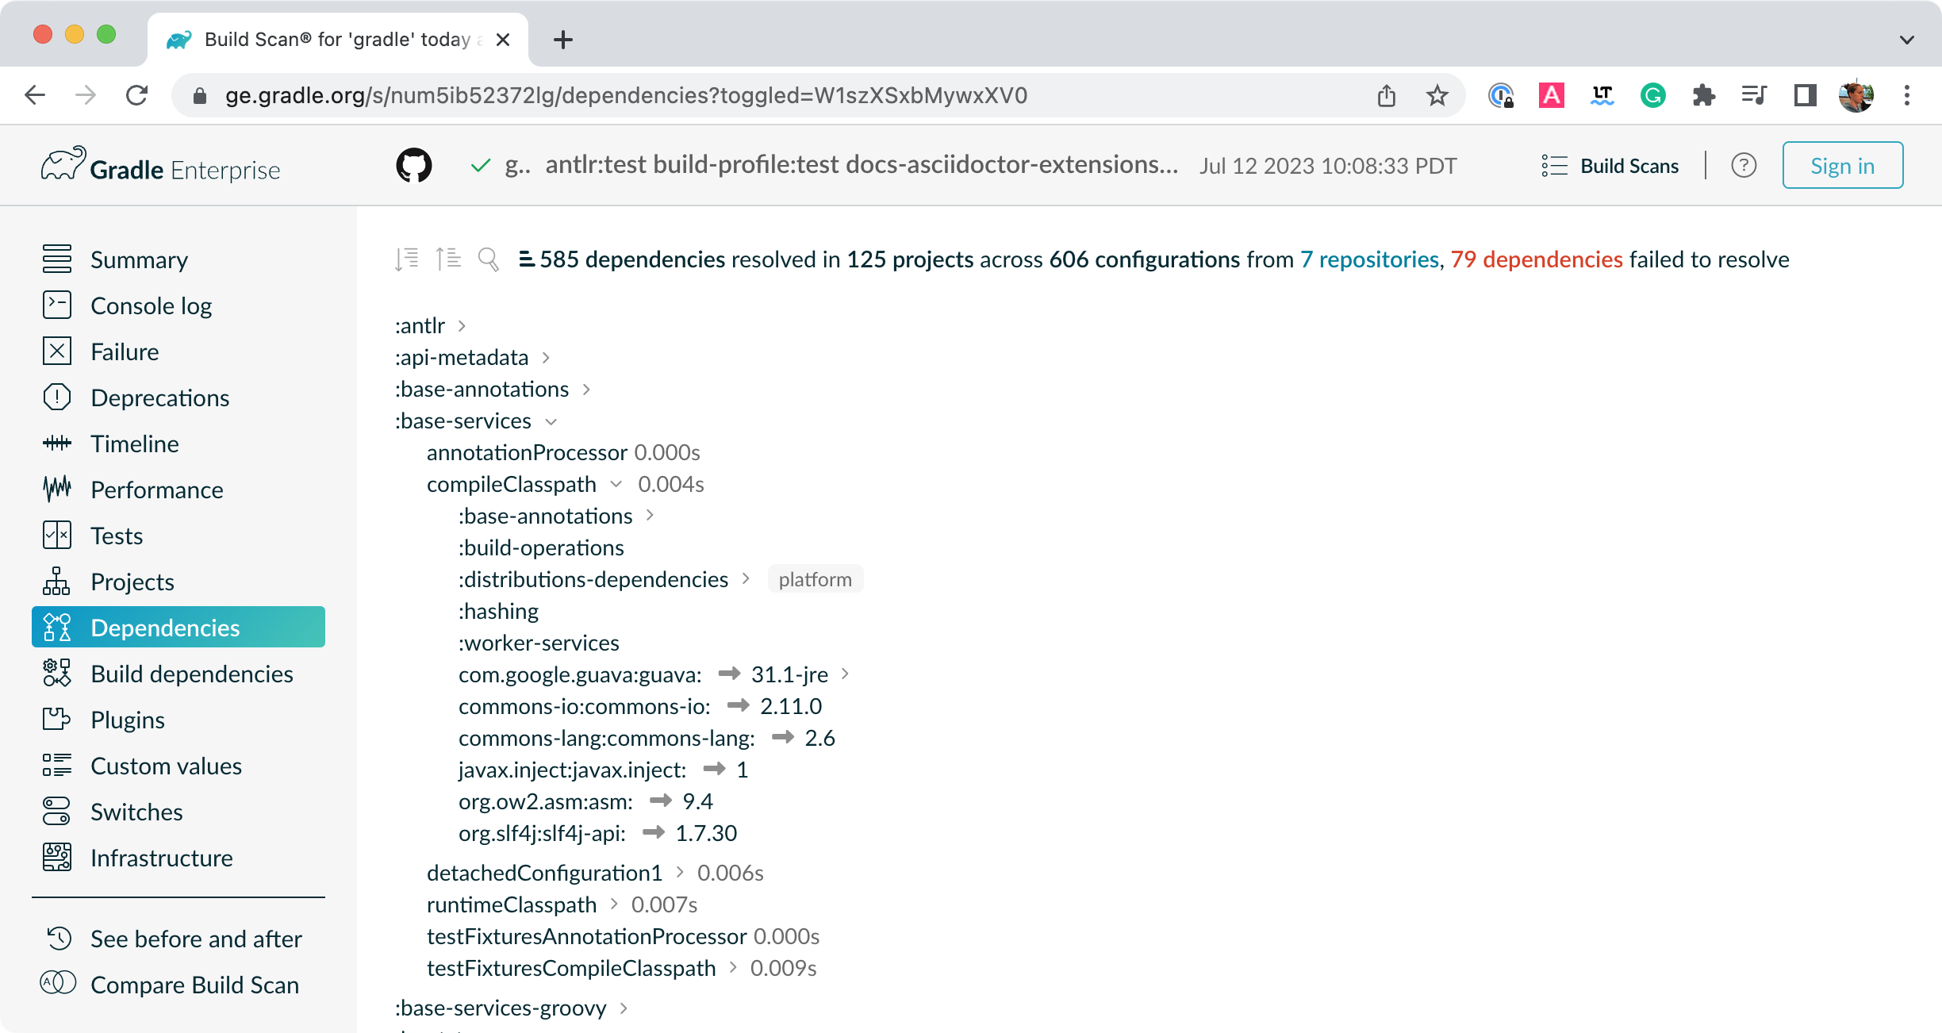Select the Failure section icon
The width and height of the screenshot is (1942, 1033).
pos(56,349)
